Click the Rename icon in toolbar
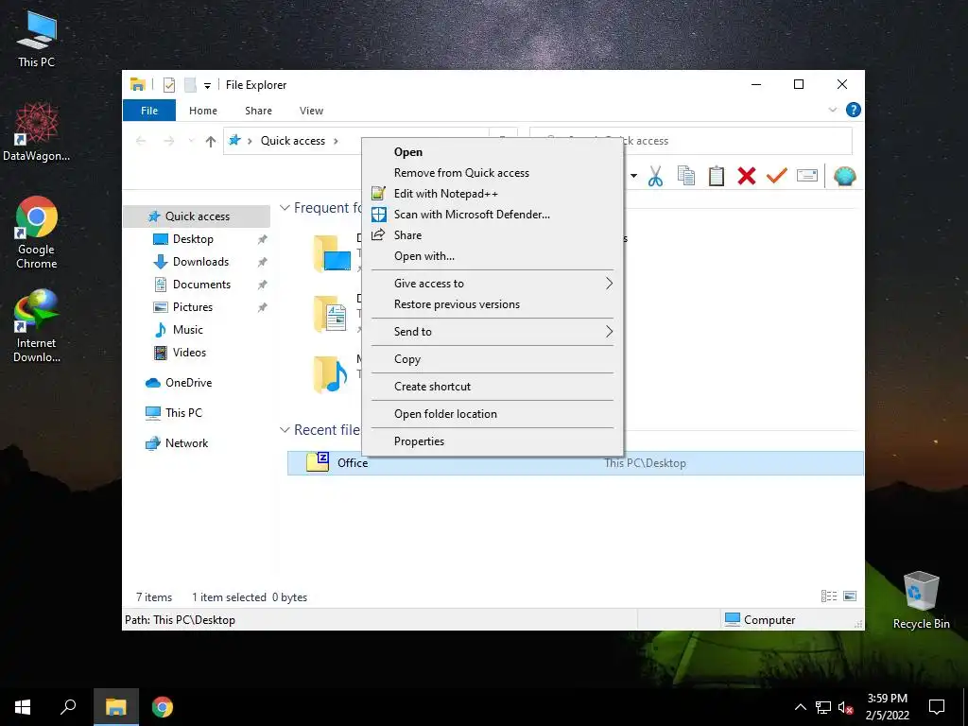 pyautogui.click(x=807, y=176)
